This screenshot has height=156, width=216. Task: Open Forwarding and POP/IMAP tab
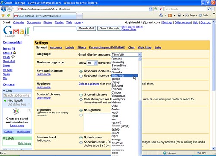point(107,47)
